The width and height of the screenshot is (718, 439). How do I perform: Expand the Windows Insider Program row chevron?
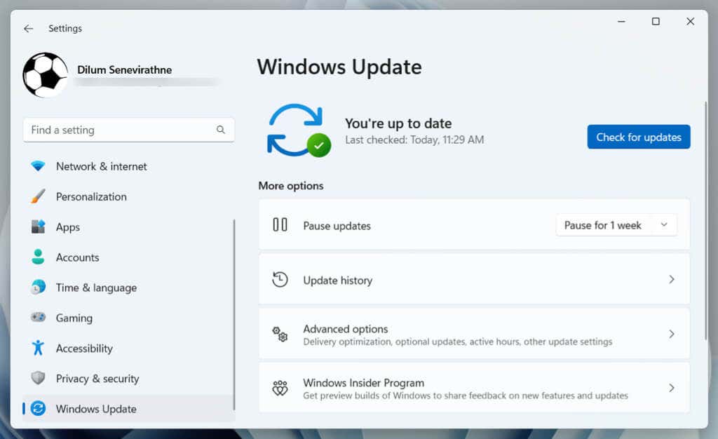pyautogui.click(x=670, y=387)
